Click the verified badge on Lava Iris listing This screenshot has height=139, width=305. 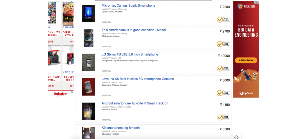point(223,93)
